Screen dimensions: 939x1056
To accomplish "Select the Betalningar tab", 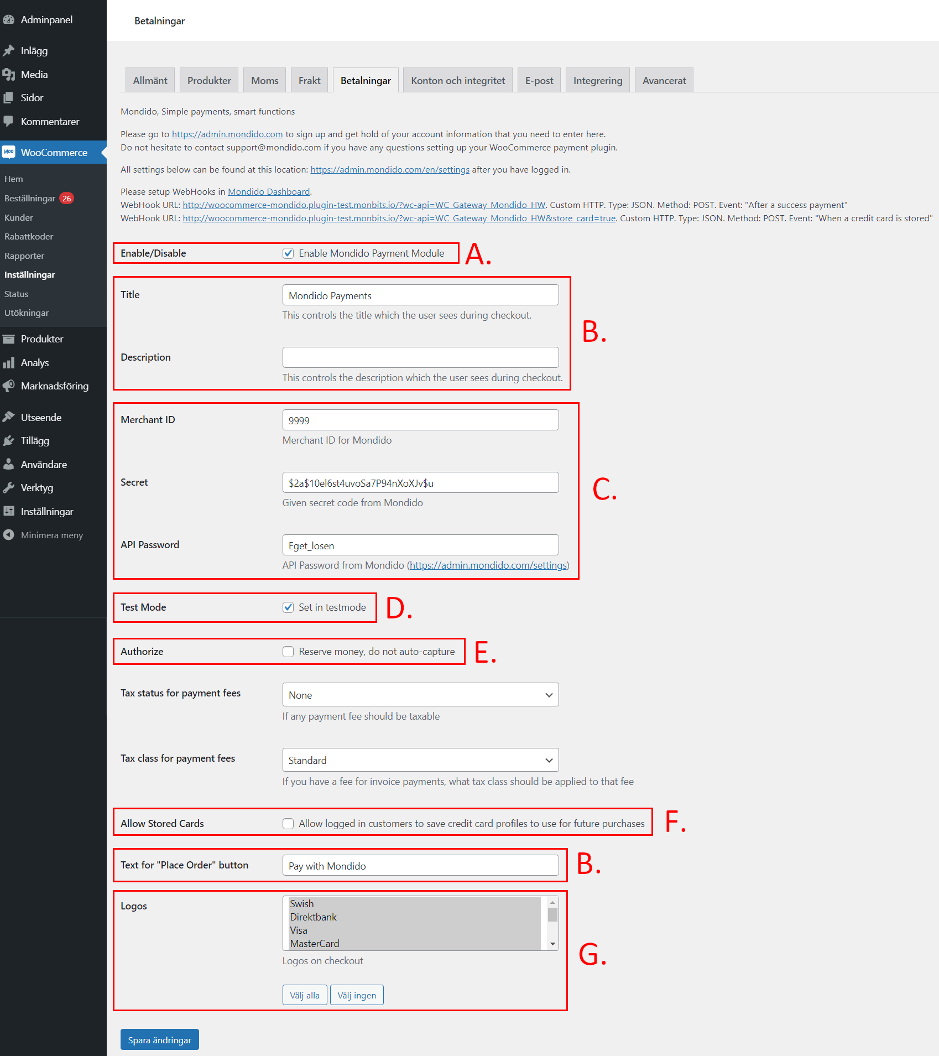I will point(366,80).
